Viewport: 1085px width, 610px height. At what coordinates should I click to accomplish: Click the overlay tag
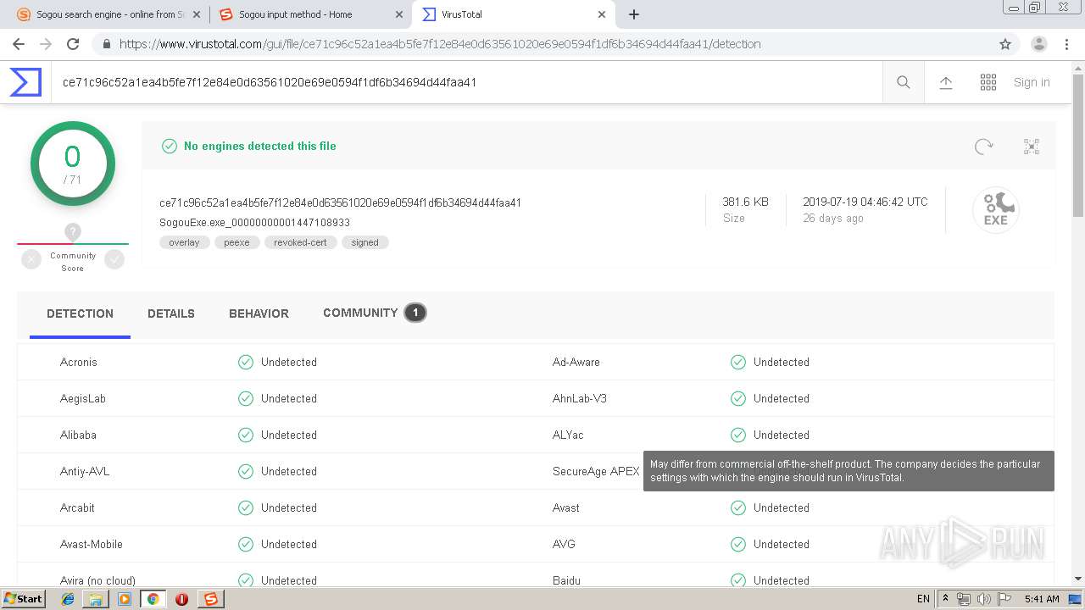[x=184, y=242]
